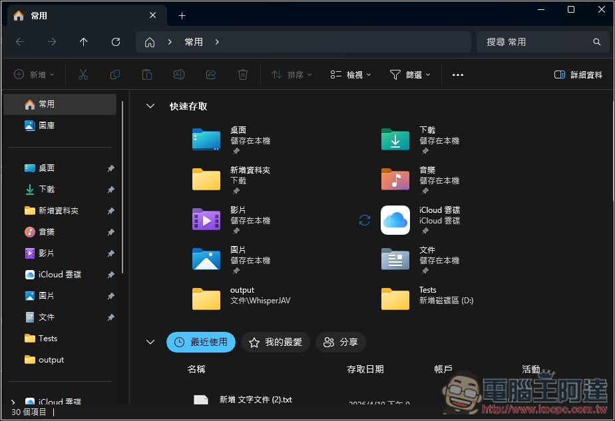This screenshot has width=615, height=421.
Task: Select the Paste toolbar icon
Action: (146, 74)
